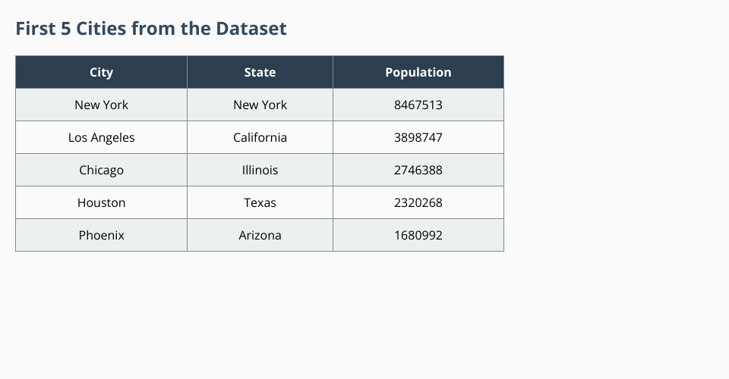The width and height of the screenshot is (729, 379).
Task: Click the Arizona state cell
Action: pos(260,236)
